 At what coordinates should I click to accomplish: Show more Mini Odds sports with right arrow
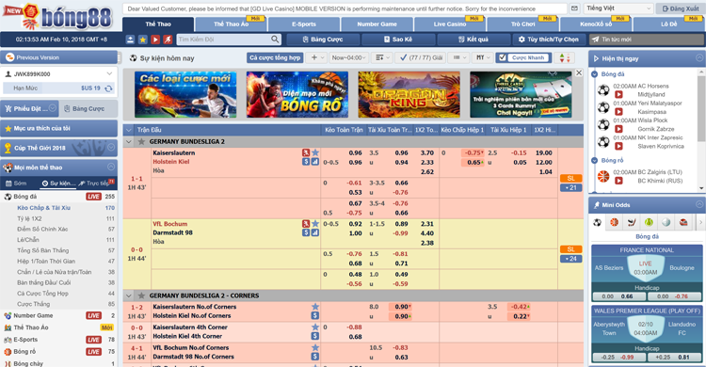[x=700, y=222]
